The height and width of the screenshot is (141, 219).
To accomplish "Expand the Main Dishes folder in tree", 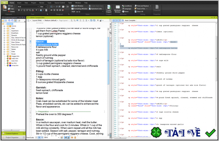I will point(4,42).
